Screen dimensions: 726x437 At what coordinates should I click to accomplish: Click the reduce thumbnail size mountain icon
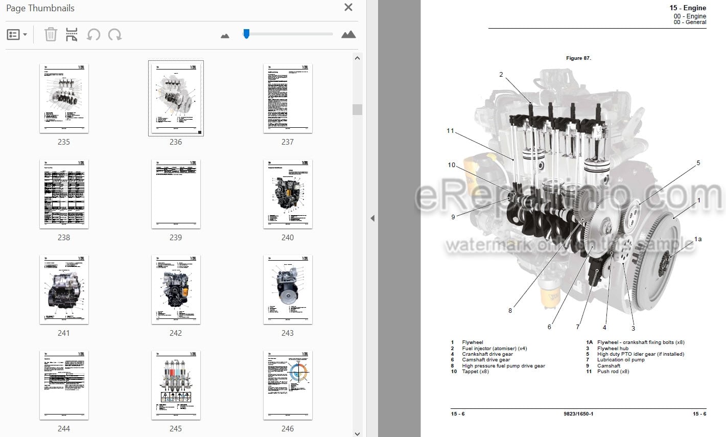225,36
